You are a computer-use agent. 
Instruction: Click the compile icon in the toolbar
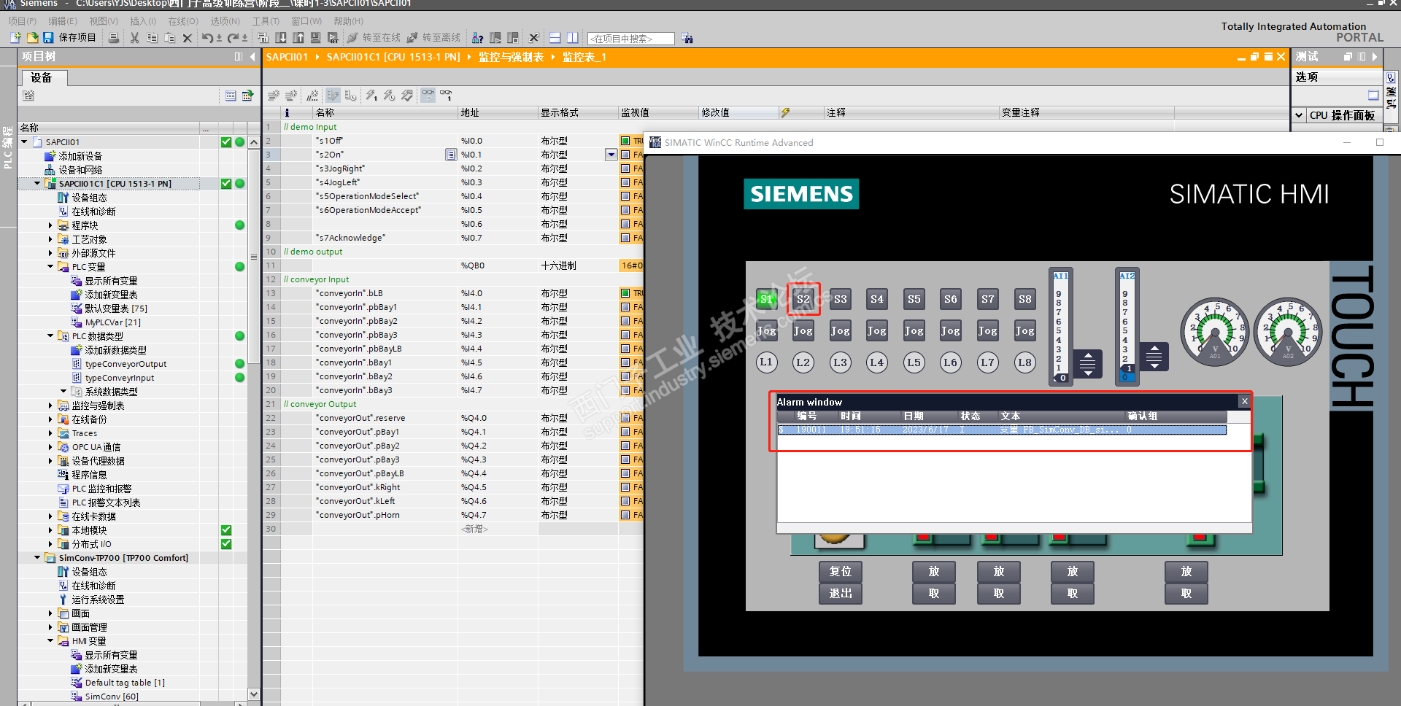pyautogui.click(x=263, y=38)
